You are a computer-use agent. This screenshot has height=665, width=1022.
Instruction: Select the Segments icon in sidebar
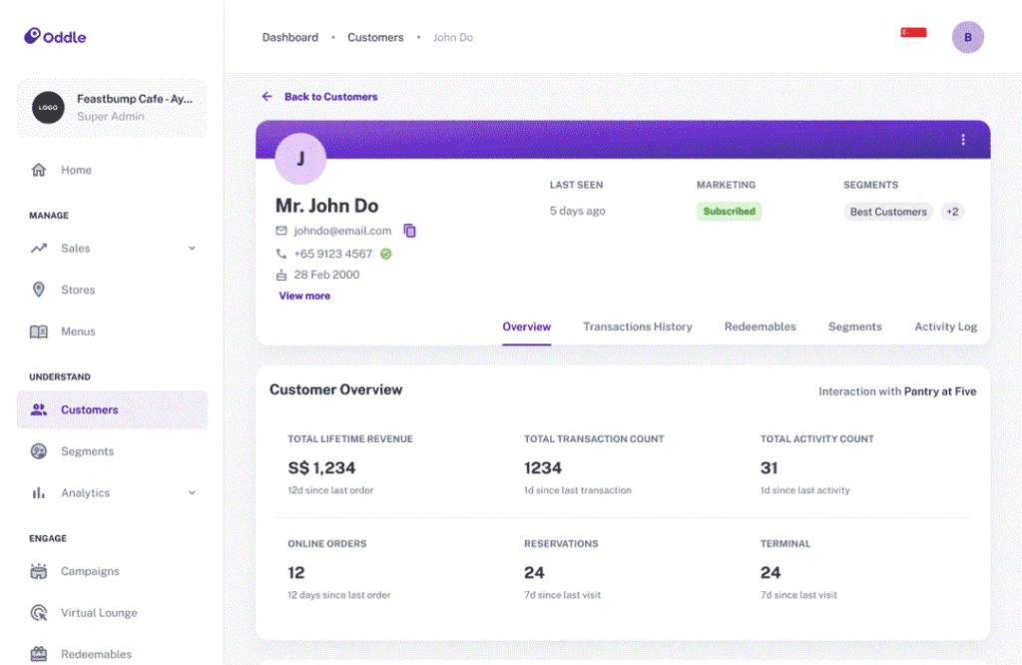[x=39, y=451]
